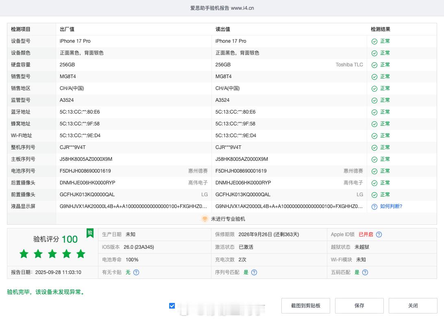Click 后置摄像头 read value DNMHJE006HK0000RYP
This screenshot has height=320, width=444.
point(243,183)
